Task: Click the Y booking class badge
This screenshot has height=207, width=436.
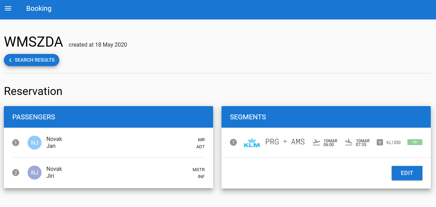Action: [x=380, y=142]
